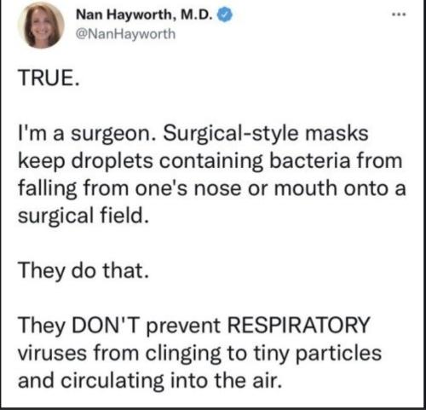Viewport: 426px width, 410px height.
Task: Click the line They do that.
Action: 83,271
